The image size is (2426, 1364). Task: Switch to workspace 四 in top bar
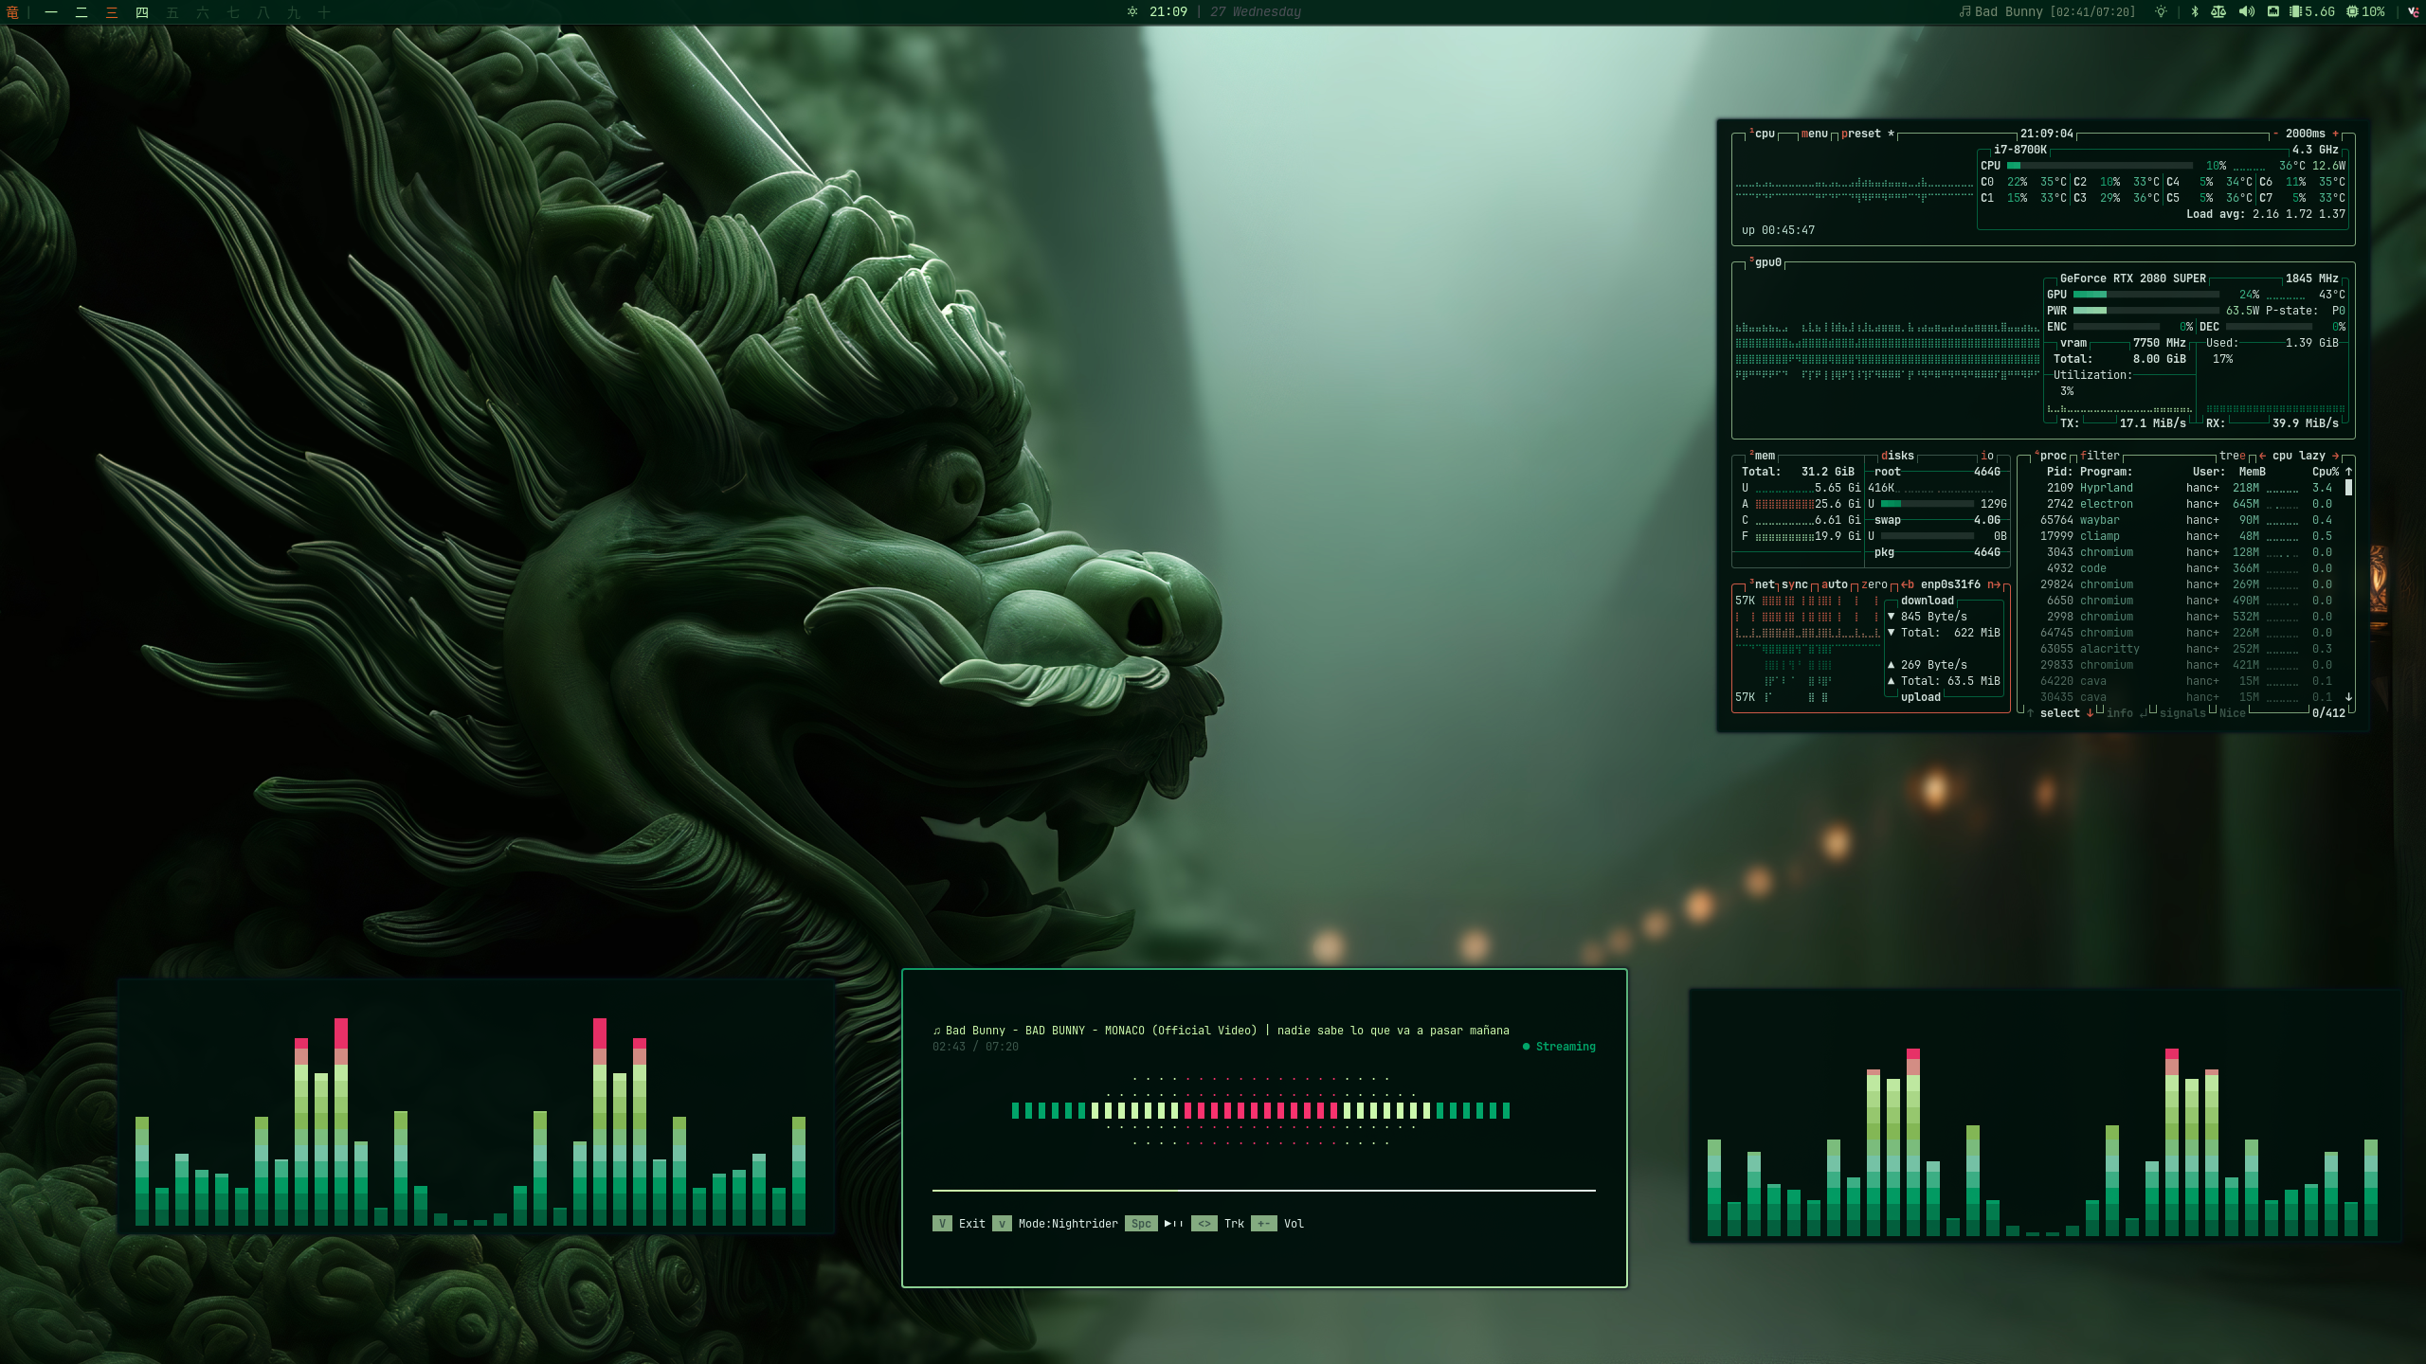142,12
